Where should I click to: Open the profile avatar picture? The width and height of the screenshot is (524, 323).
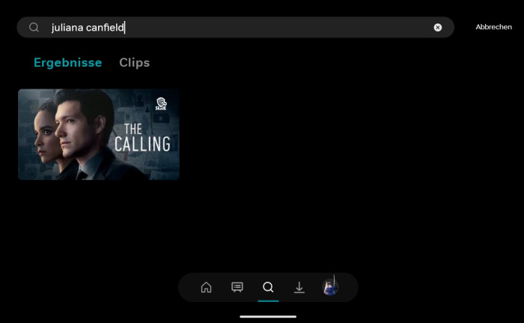pyautogui.click(x=330, y=287)
